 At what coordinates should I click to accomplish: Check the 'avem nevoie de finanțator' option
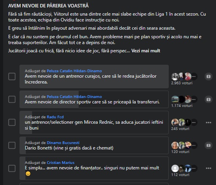tap(12, 168)
